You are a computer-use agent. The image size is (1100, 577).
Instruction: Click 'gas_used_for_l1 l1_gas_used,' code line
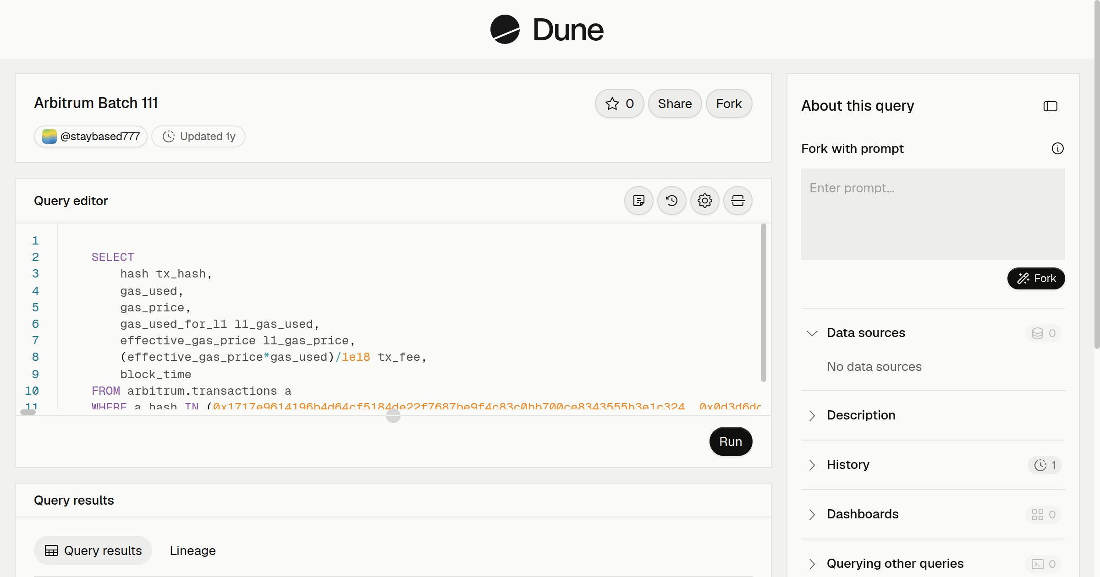[220, 324]
